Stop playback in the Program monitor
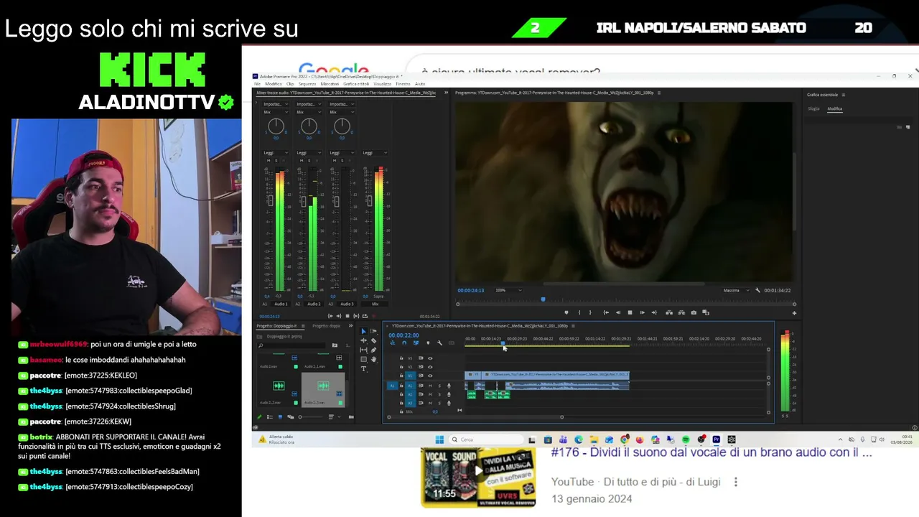The image size is (919, 517). coord(630,312)
